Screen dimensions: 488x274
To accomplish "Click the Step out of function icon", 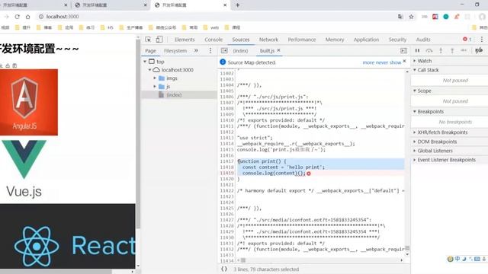I will click(452, 50).
